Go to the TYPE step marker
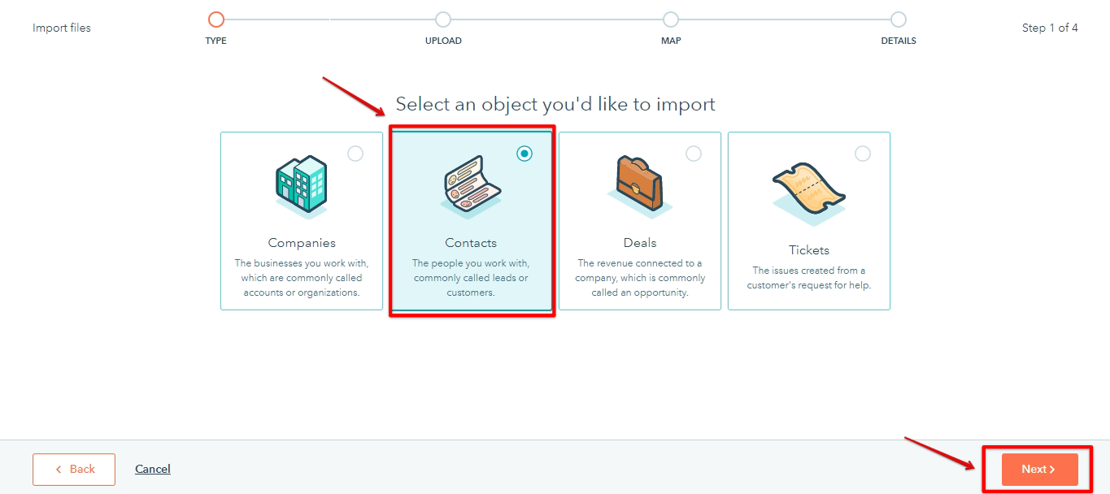Screen dimensions: 1110x494 [x=215, y=19]
